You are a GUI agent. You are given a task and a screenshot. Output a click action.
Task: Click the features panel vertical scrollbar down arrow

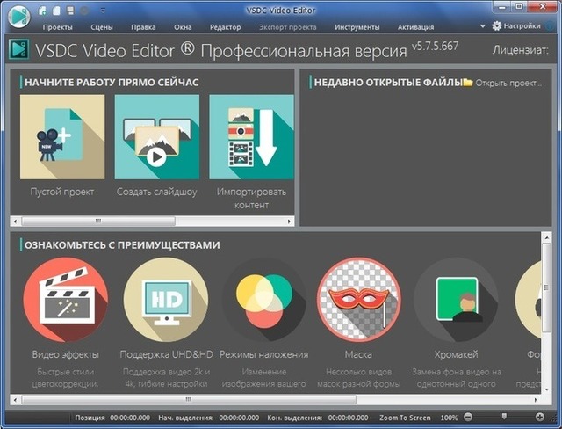click(546, 389)
